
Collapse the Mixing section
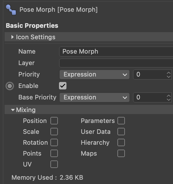coord(13,110)
